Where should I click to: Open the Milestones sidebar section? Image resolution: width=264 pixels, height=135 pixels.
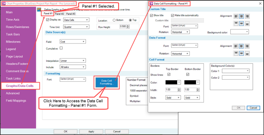[x=13, y=41]
